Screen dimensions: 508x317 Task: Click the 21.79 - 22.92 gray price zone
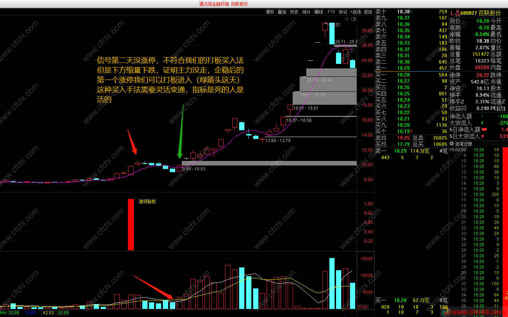[x=331, y=72]
